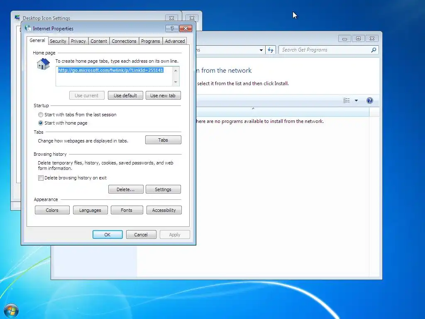Expand the view options dropdown arrow

click(x=357, y=101)
